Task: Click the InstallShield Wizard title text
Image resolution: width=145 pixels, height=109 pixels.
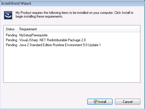Action: click(16, 3)
